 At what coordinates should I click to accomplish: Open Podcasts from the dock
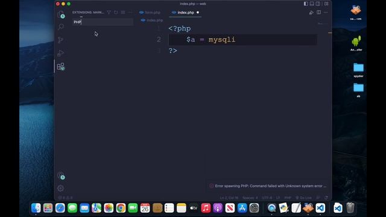point(218,208)
